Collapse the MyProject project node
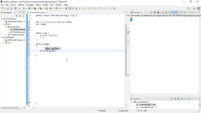The width and height of the screenshot is (201, 113). pyautogui.click(x=2, y=37)
